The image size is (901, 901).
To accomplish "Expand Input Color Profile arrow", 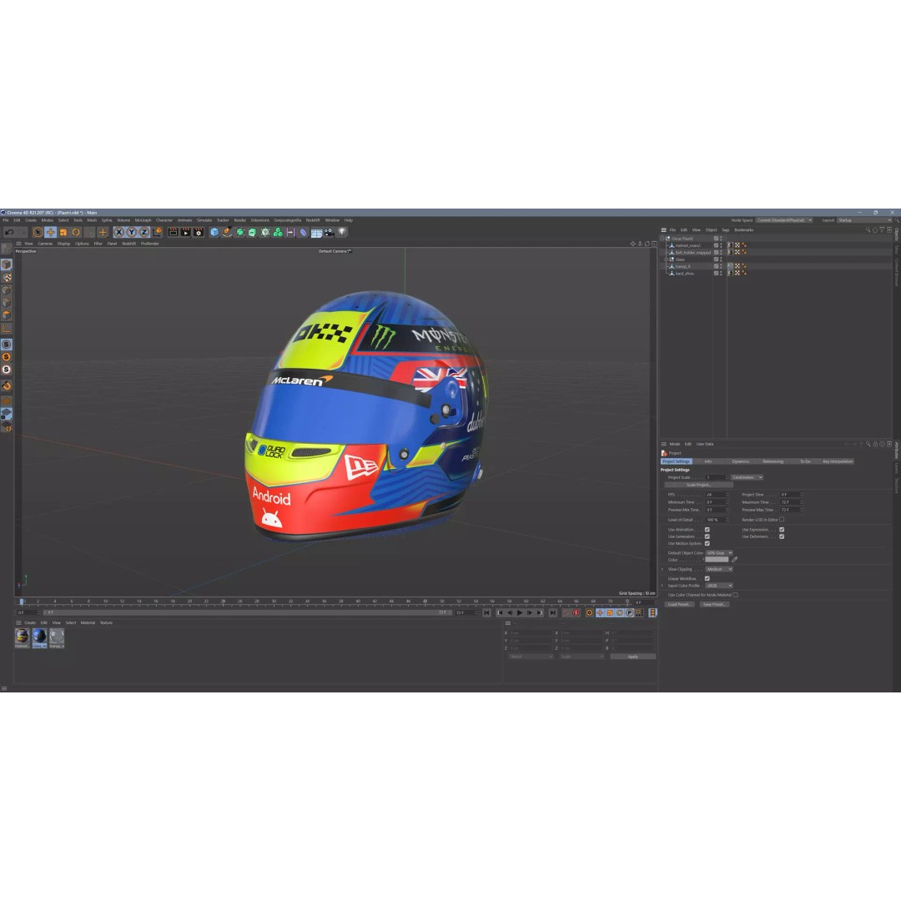I will click(x=662, y=586).
